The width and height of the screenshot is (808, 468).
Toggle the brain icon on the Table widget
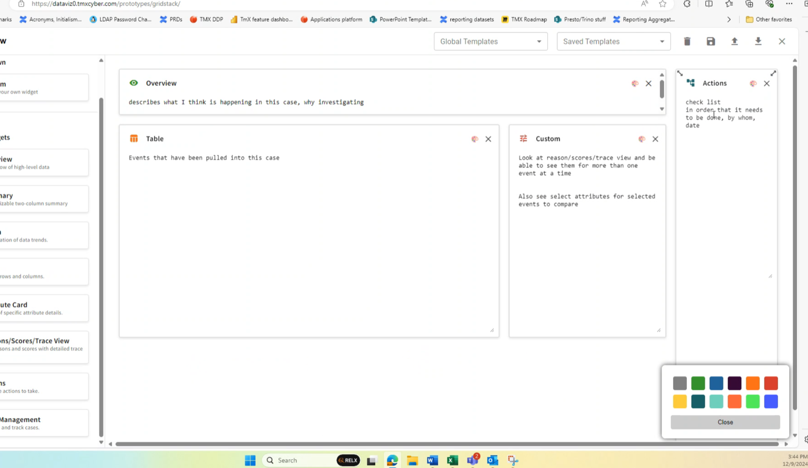(x=475, y=138)
